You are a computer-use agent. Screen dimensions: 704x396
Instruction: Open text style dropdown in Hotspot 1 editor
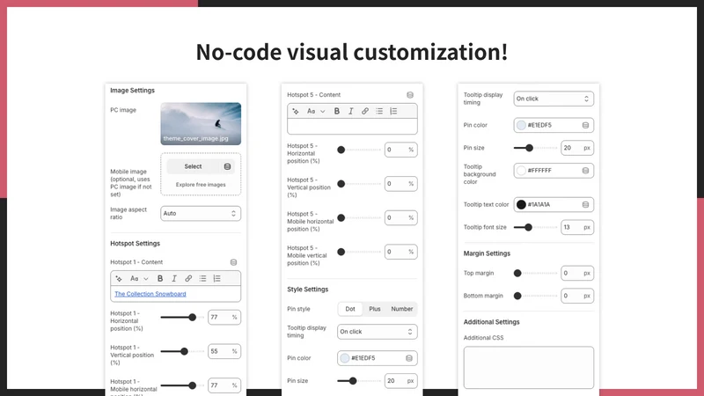pos(139,279)
